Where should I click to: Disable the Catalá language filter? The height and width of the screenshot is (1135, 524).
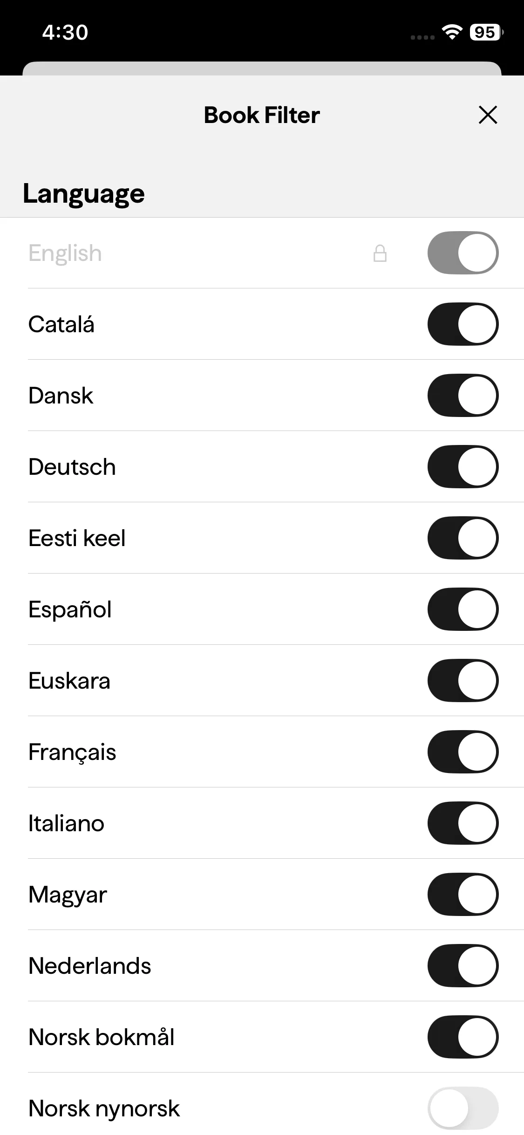[x=463, y=324]
